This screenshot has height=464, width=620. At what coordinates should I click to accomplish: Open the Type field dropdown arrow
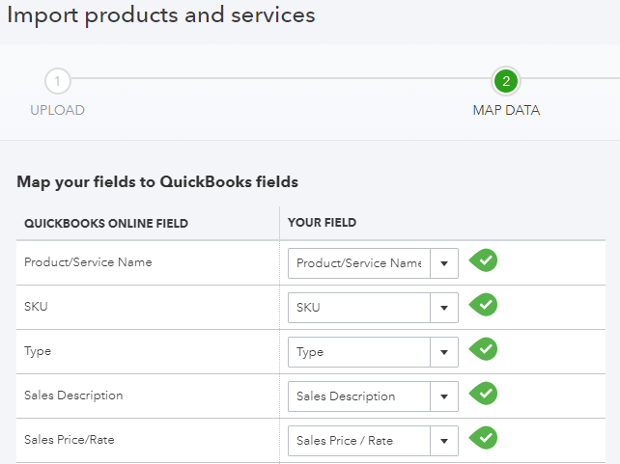point(444,352)
